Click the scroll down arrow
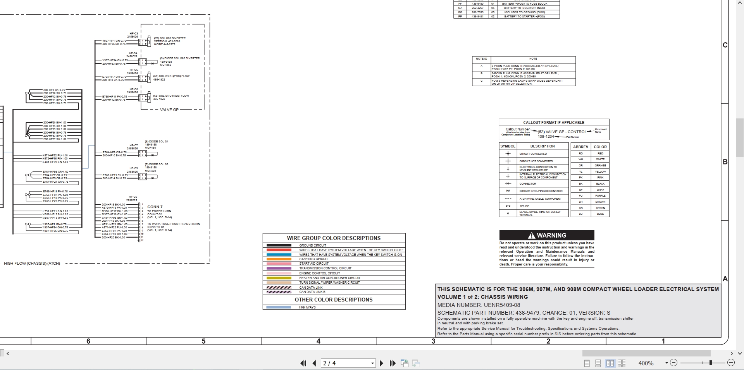Screen dimensions: 744x370 click(x=740, y=353)
